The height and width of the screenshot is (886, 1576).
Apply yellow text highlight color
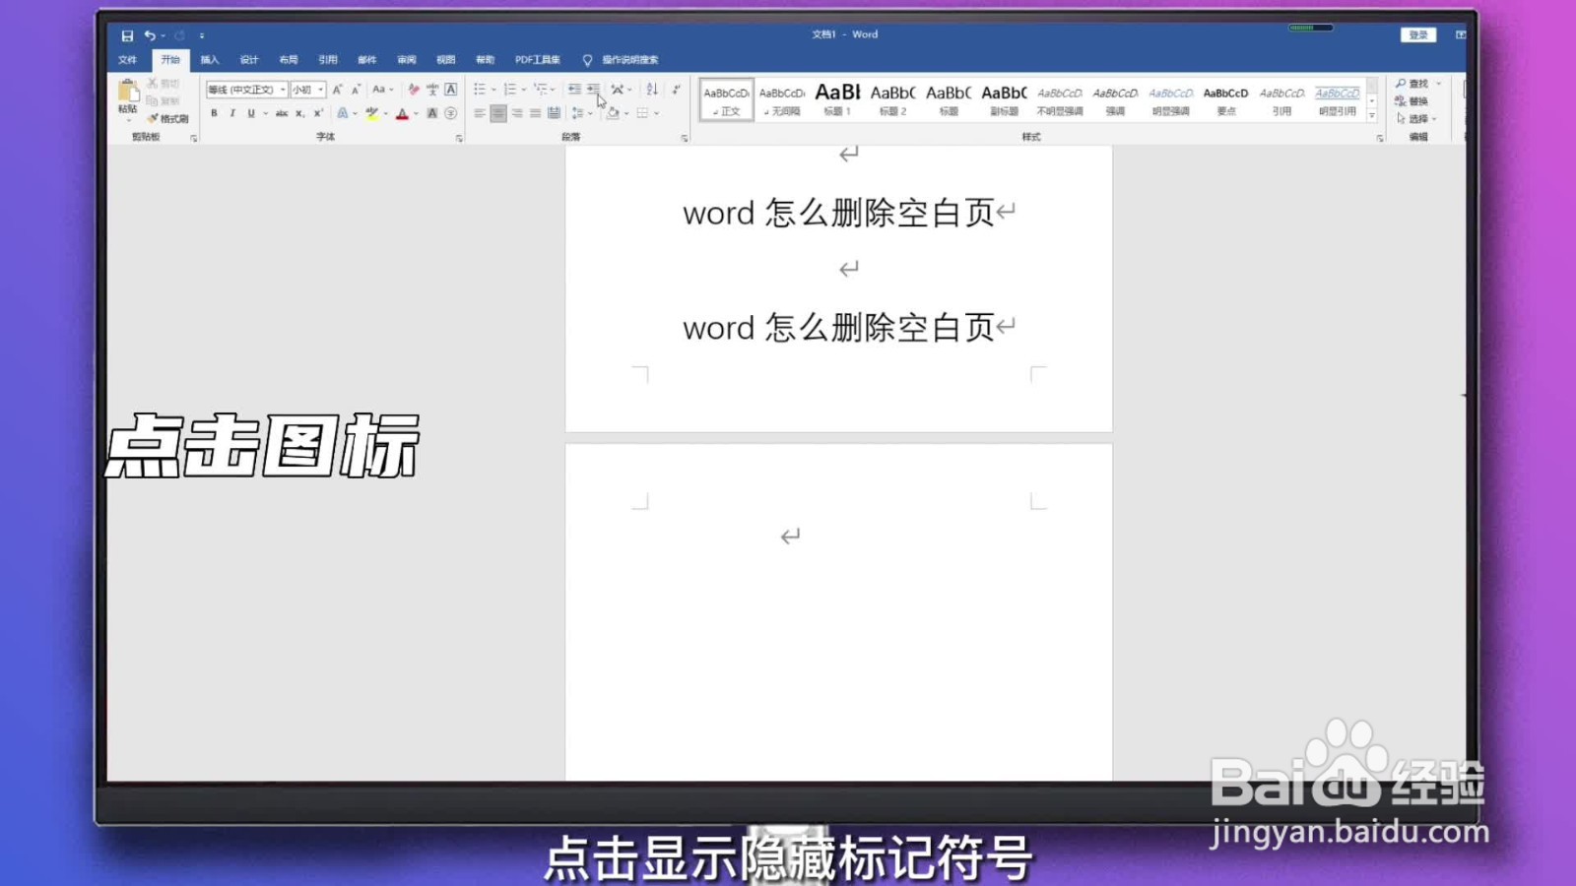tap(372, 113)
